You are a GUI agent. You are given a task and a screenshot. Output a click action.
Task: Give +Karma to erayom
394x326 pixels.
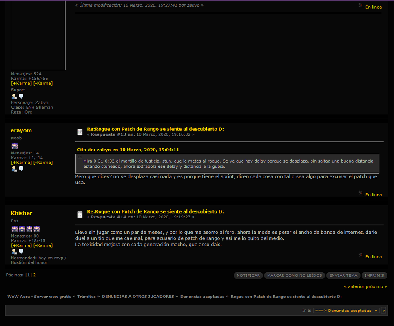pos(21,162)
